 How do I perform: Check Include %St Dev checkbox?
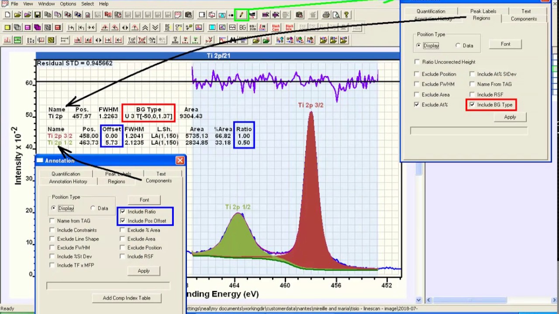[52, 256]
